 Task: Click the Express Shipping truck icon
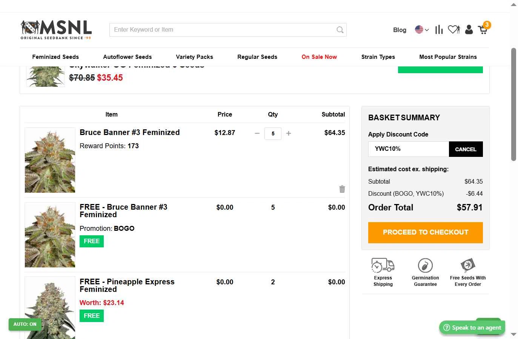pyautogui.click(x=383, y=265)
